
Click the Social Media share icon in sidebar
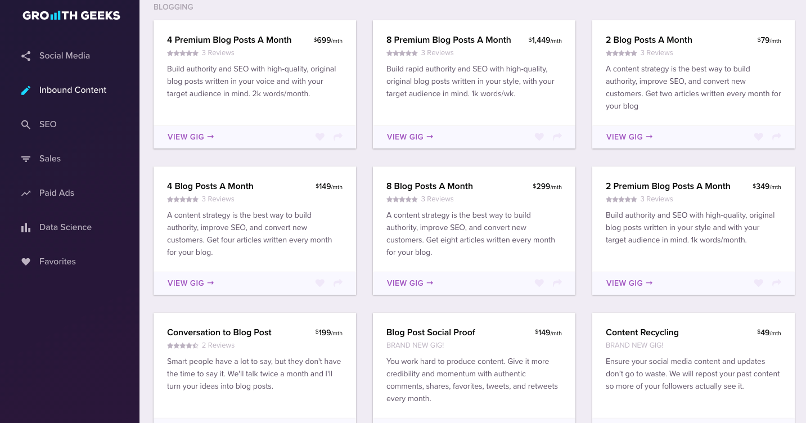pos(26,56)
